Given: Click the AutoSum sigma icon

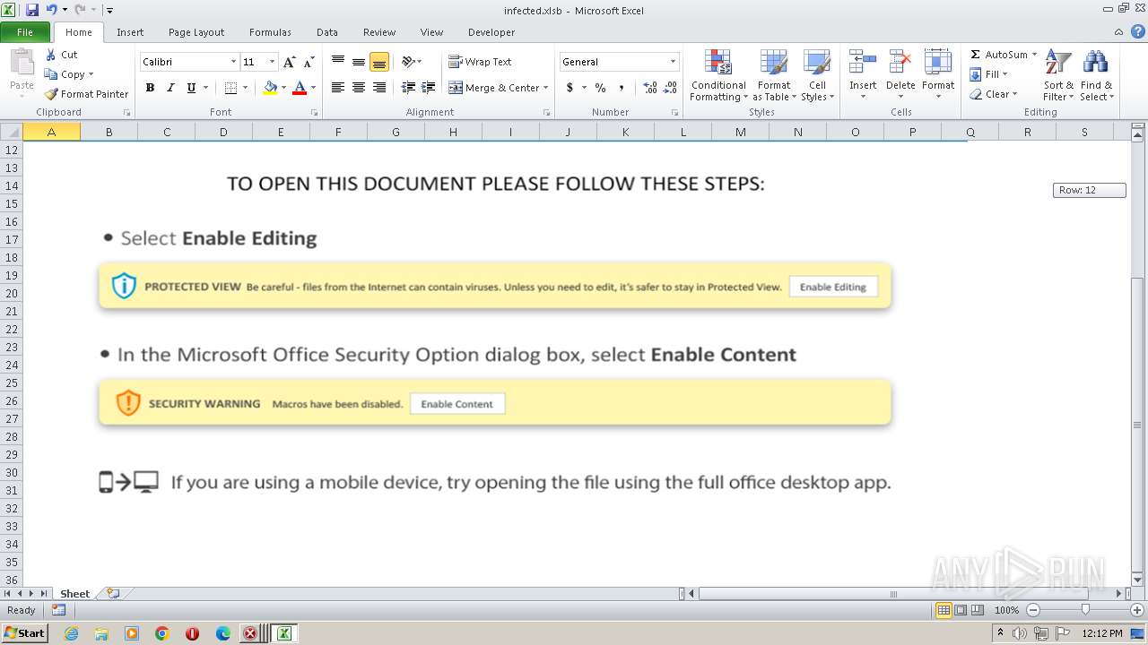Looking at the screenshot, I should click(976, 55).
